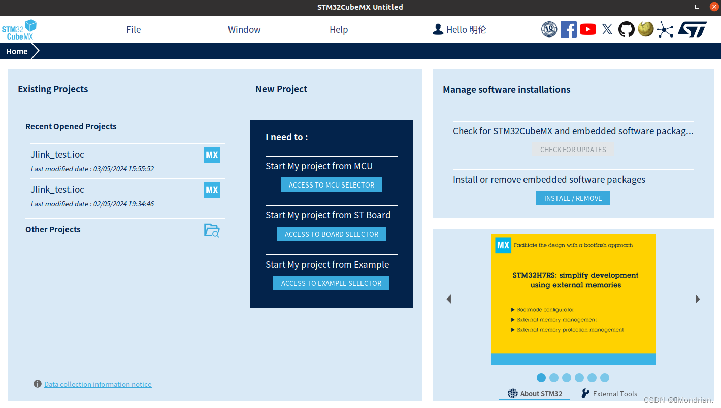The width and height of the screenshot is (721, 408).
Task: Switch to the About STM32 tab
Action: [x=535, y=394]
